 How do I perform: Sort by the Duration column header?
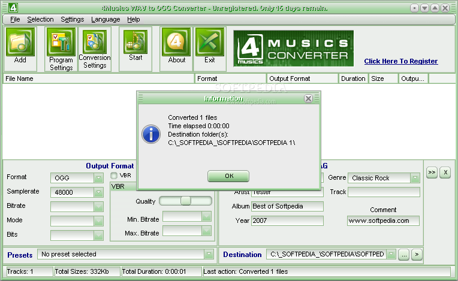tap(353, 78)
